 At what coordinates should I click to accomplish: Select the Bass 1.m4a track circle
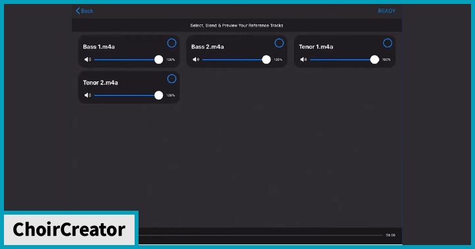click(x=172, y=43)
